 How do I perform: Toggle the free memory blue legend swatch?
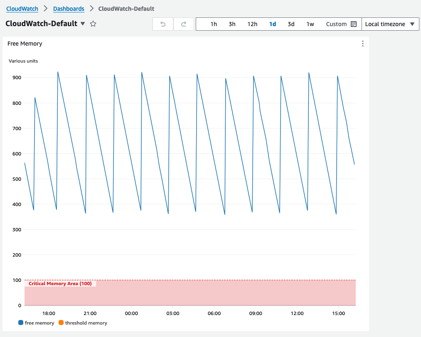tap(21, 322)
